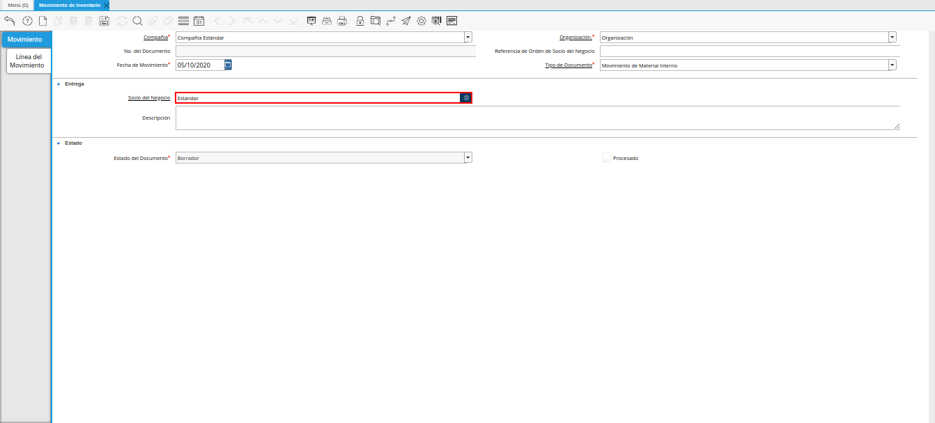Click inside the Descripción text area
935x423 pixels.
click(538, 118)
